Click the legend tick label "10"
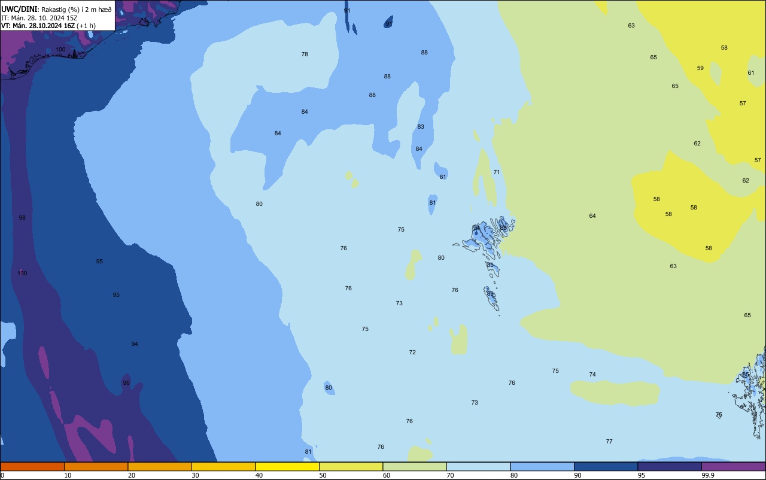This screenshot has height=480, width=766. [x=68, y=475]
